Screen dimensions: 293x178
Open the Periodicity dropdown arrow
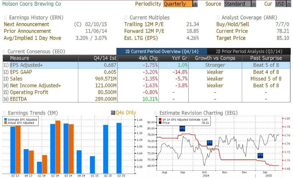pos(195,4)
